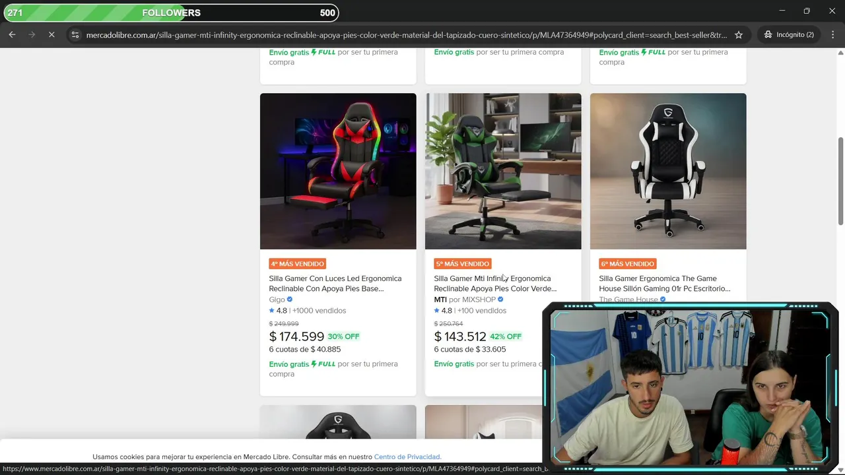Click the 30% OFF discount label
Image resolution: width=845 pixels, height=475 pixels.
coord(343,336)
